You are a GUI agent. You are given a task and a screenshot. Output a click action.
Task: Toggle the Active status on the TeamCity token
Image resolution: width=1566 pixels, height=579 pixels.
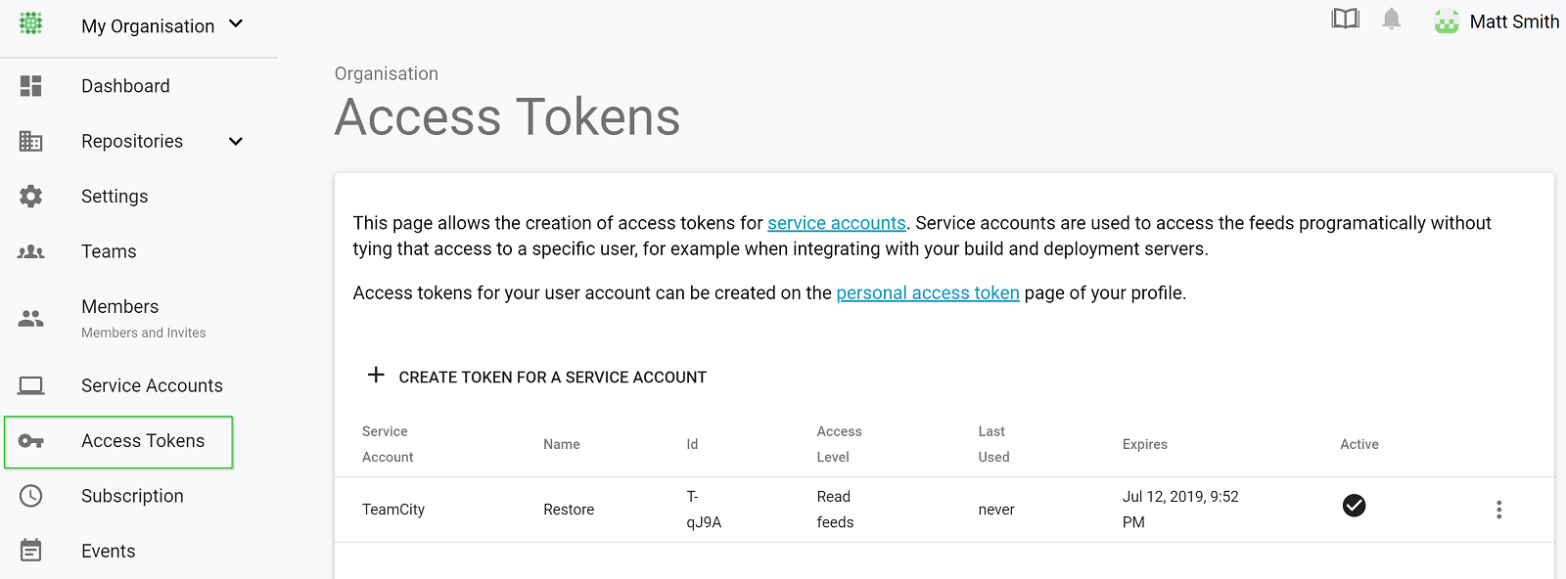(x=1353, y=506)
